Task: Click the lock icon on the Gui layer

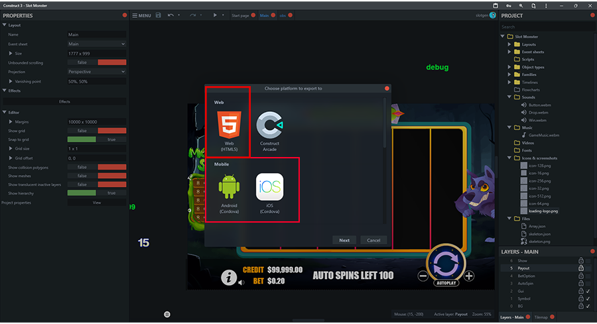Action: pyautogui.click(x=581, y=291)
